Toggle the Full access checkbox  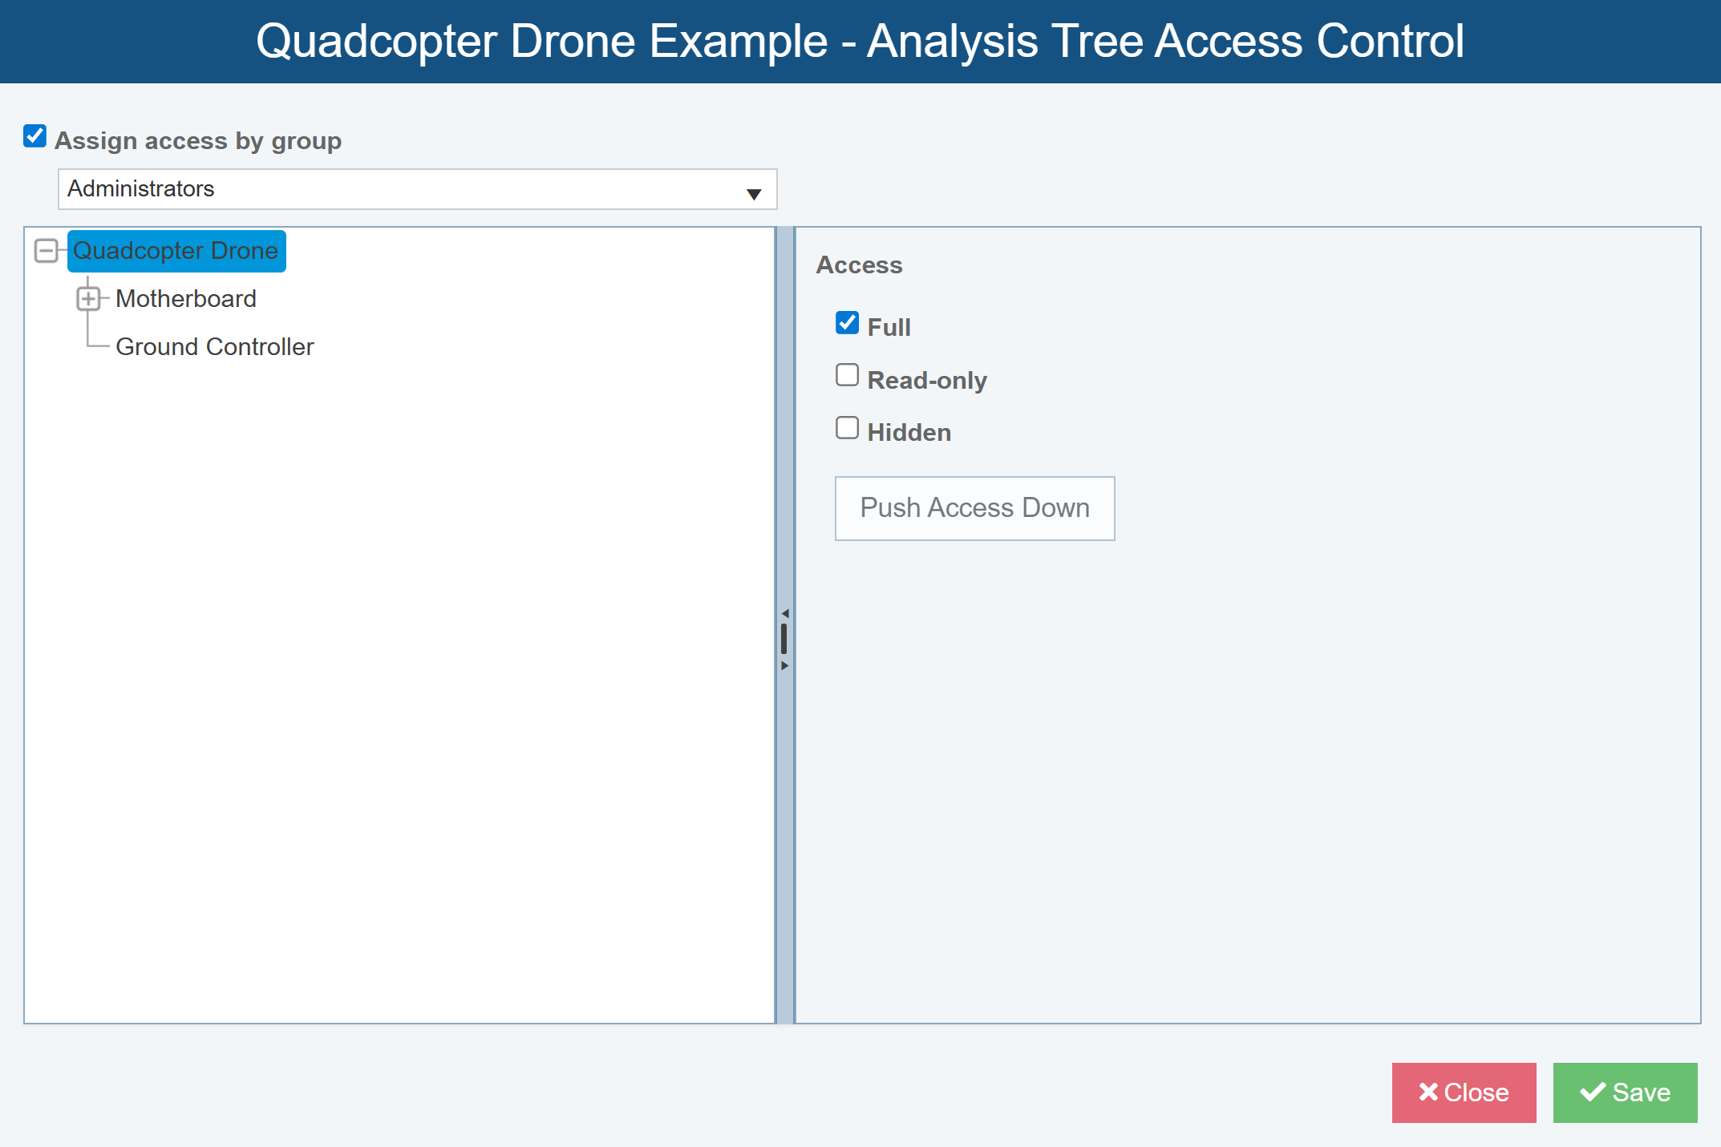[847, 323]
